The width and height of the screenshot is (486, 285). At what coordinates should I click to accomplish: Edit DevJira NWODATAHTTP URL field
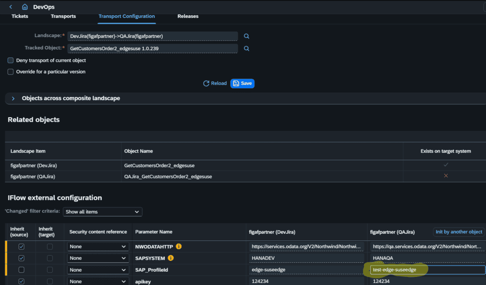pos(307,247)
